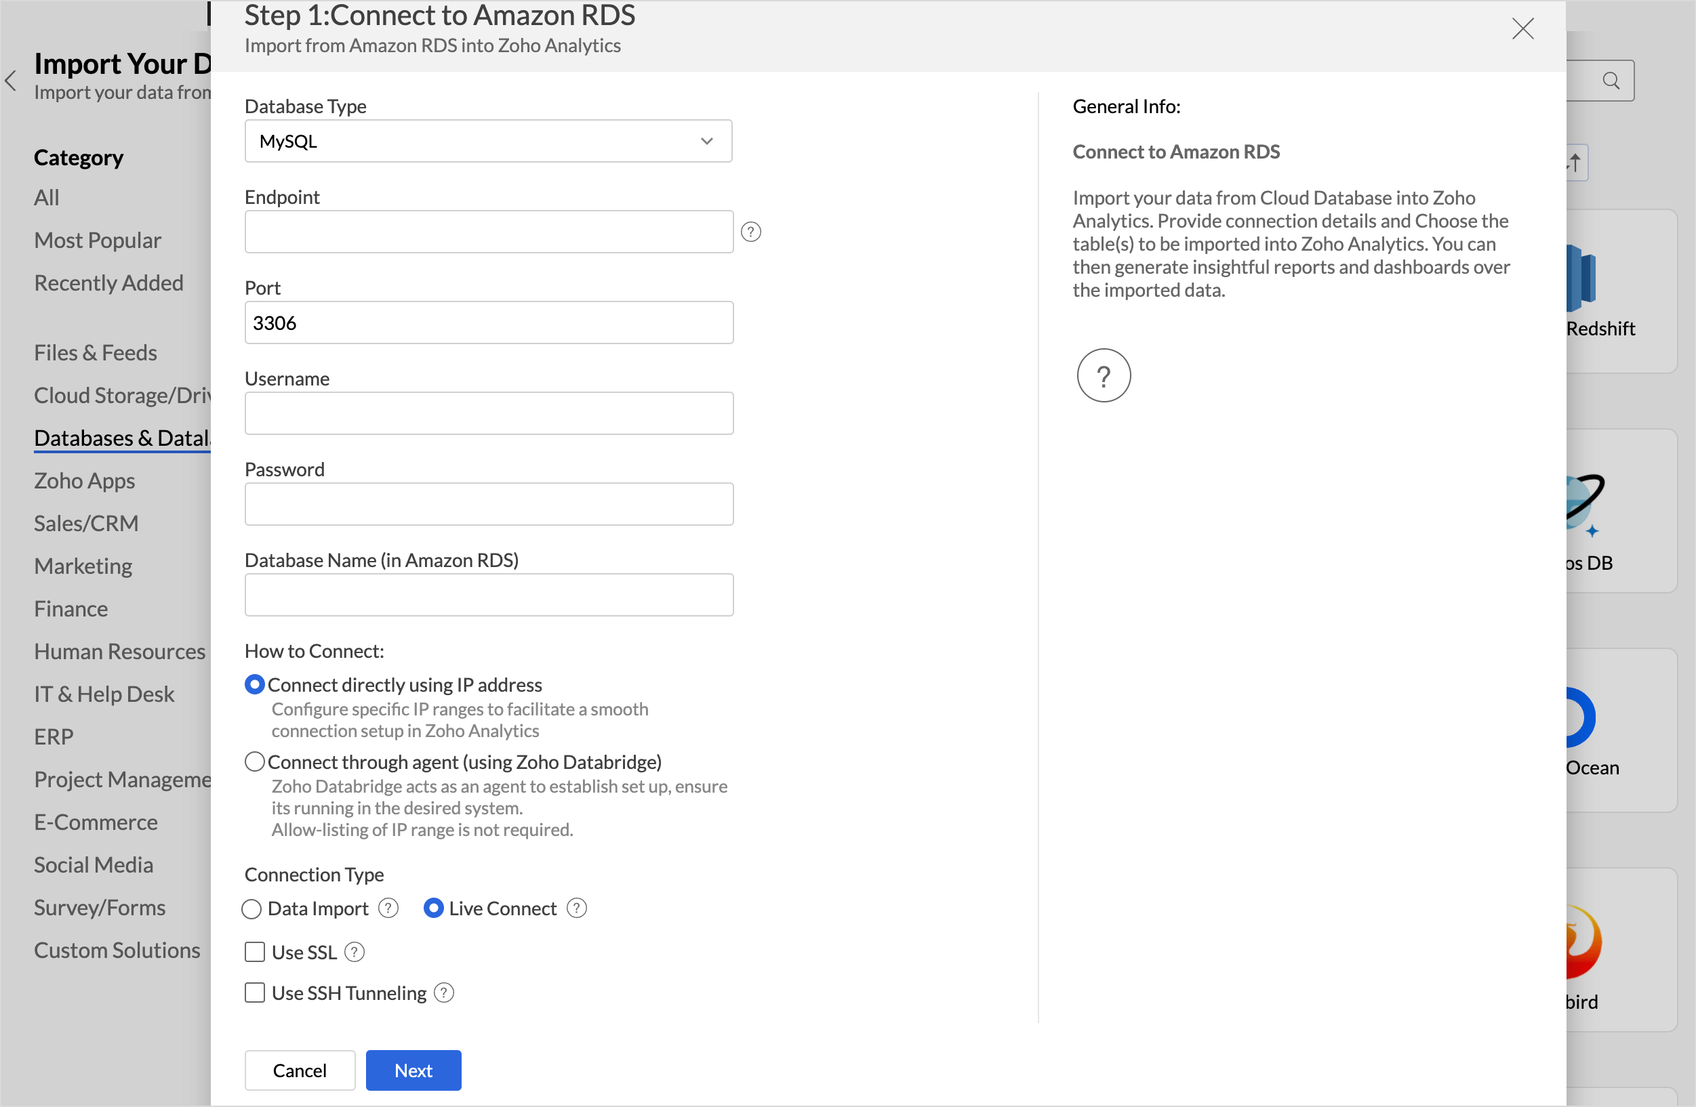Select the Firebird connector tile
The height and width of the screenshot is (1107, 1696).
pyautogui.click(x=1621, y=950)
